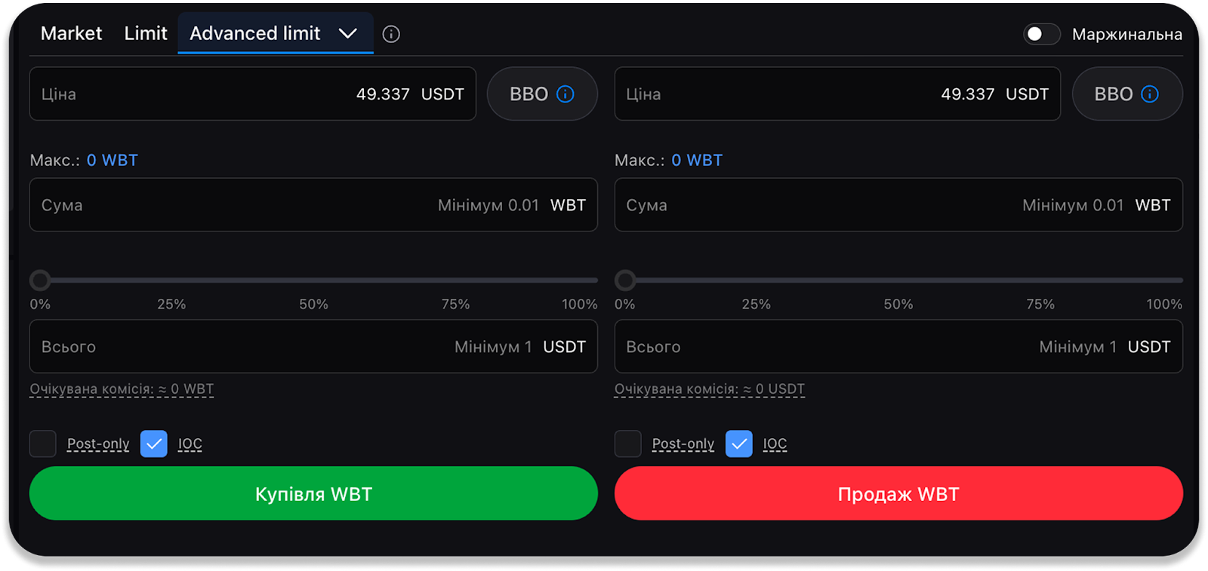Click the sell-side Макс. 0 WBT link
The width and height of the screenshot is (1208, 571).
pos(697,160)
